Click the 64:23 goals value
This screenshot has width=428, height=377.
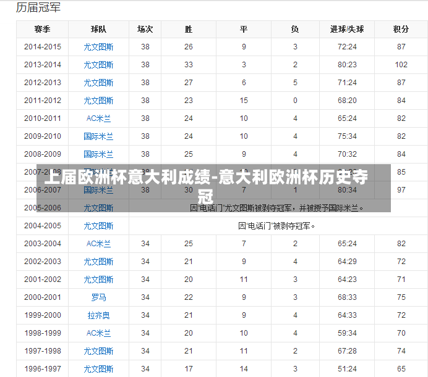tap(347, 280)
